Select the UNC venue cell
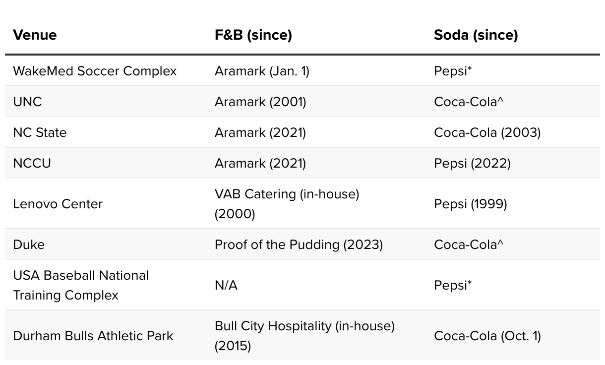 tap(27, 102)
